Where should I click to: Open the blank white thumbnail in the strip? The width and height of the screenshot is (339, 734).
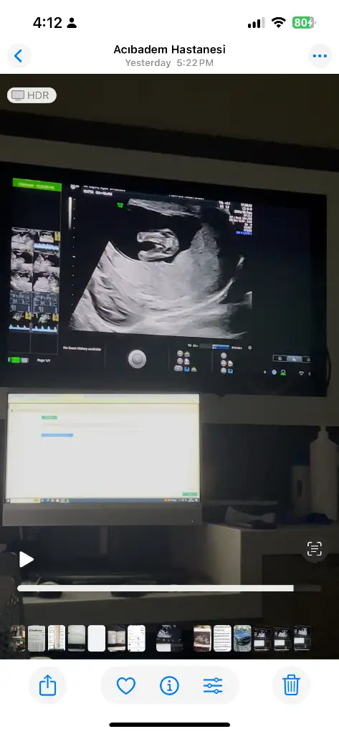97,638
